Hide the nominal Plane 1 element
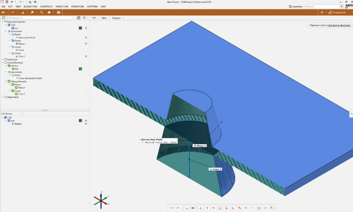353x212 pixels. (86, 44)
